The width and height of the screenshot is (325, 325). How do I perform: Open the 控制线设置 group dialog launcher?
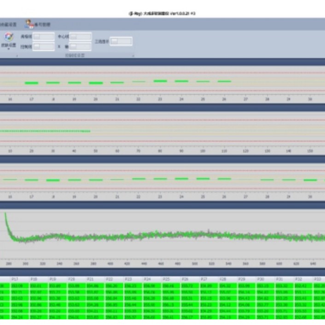[133, 56]
